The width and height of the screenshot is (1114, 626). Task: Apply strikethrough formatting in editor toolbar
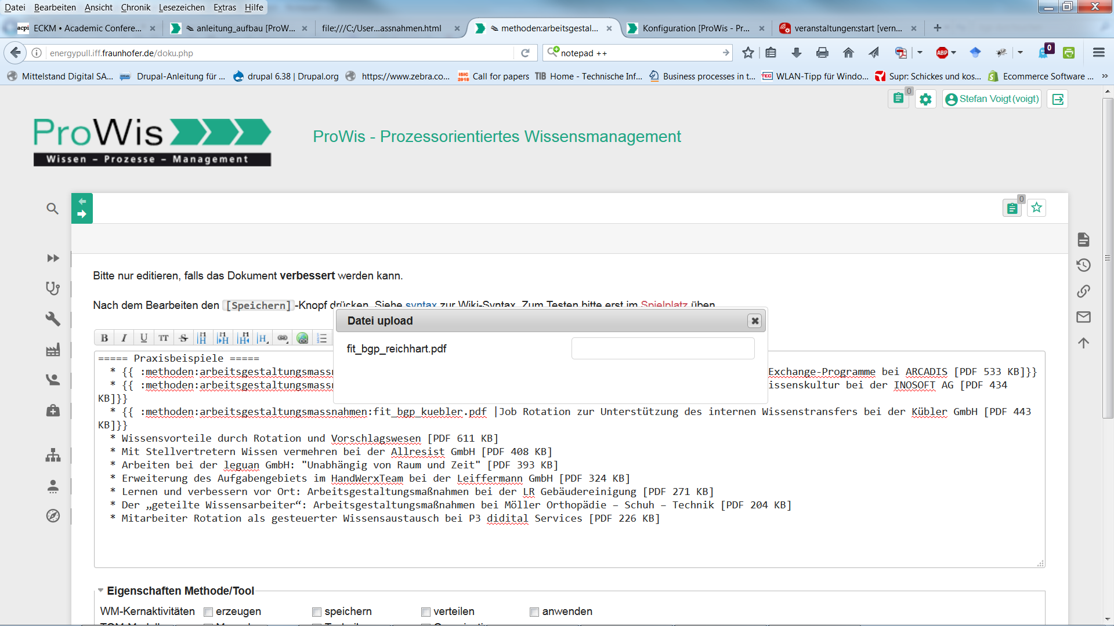point(183,338)
